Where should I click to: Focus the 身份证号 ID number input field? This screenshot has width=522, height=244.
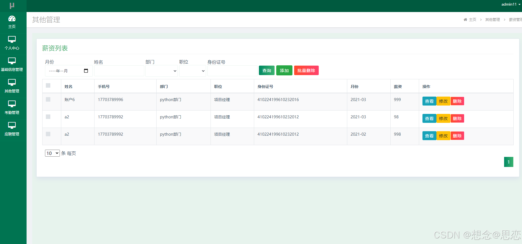[x=232, y=71]
